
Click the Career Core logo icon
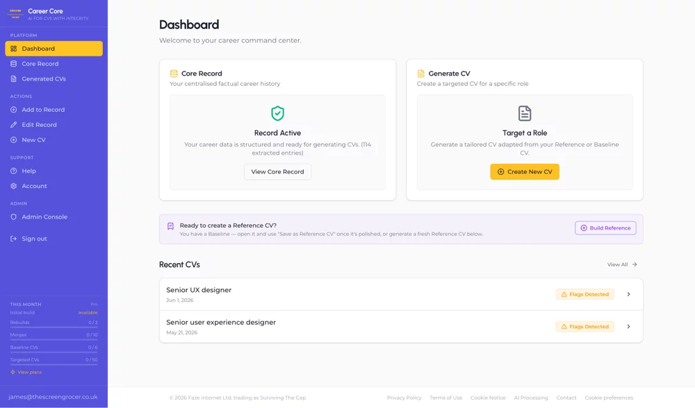tap(15, 14)
